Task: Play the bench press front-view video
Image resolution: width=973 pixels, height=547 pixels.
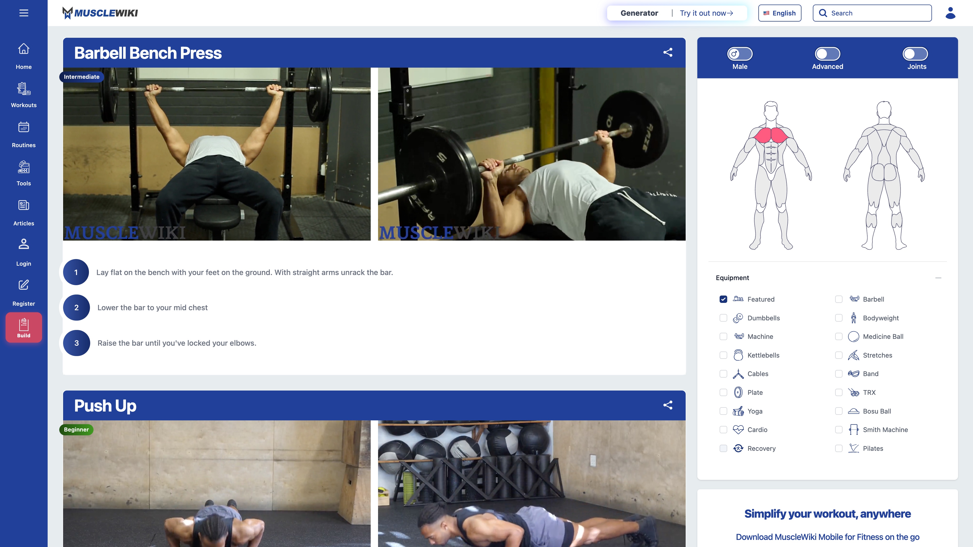Action: (x=217, y=154)
